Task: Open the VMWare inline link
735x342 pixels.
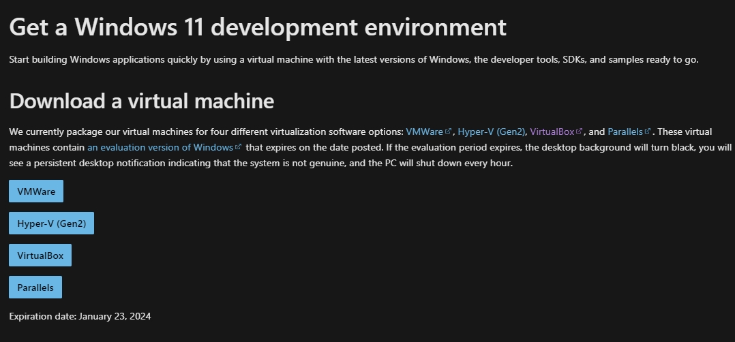Action: coord(428,131)
